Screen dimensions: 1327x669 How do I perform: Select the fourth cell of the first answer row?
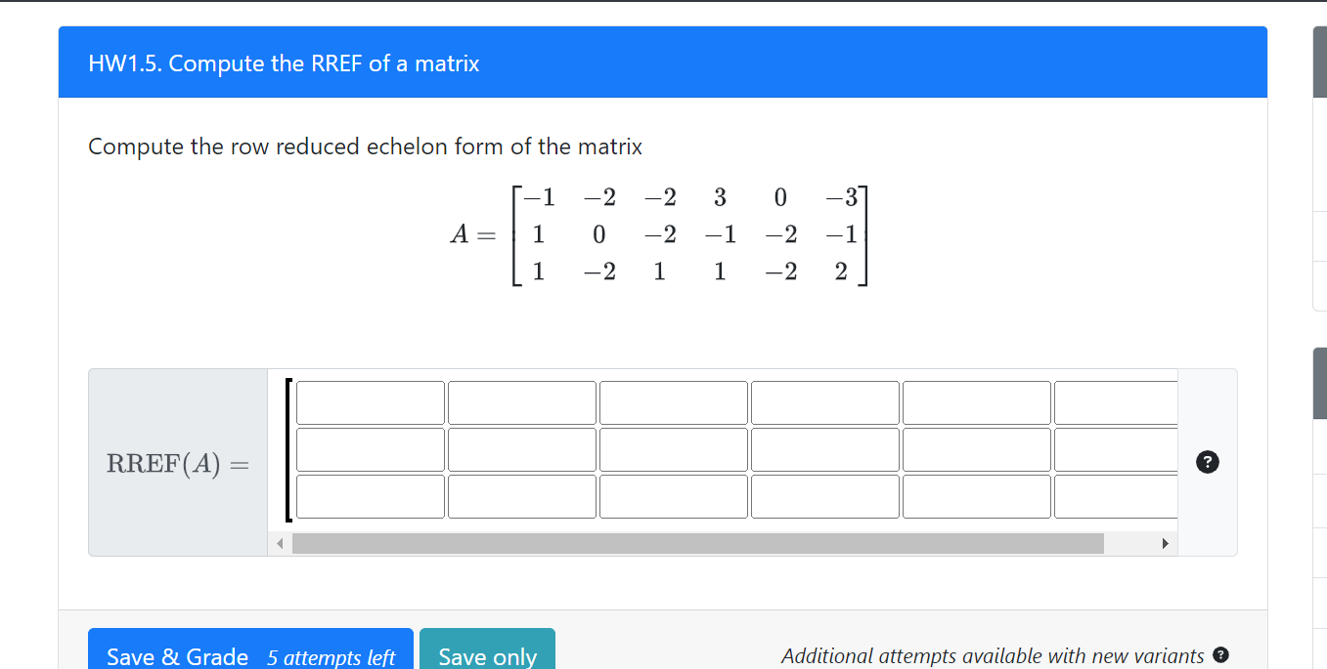pos(824,401)
